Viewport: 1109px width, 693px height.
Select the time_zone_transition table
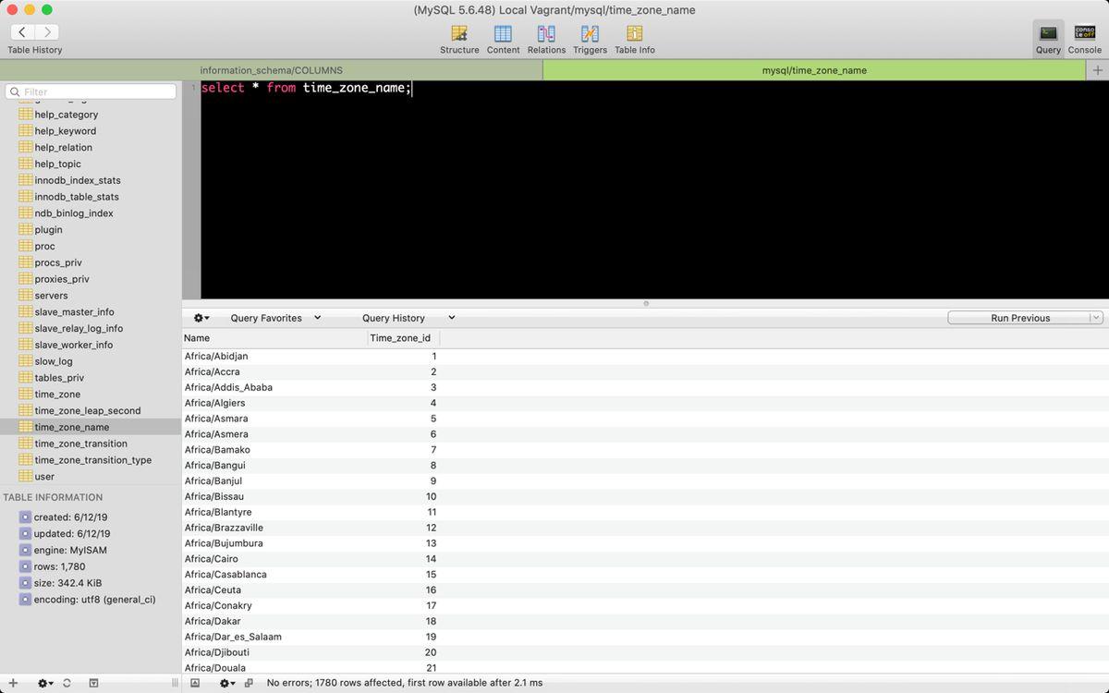coord(79,444)
